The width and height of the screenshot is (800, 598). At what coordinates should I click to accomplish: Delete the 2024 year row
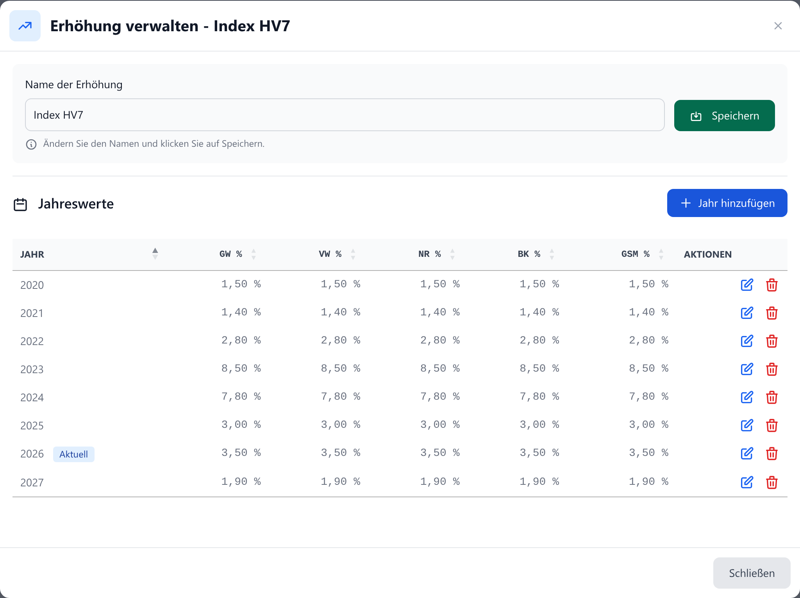point(771,397)
